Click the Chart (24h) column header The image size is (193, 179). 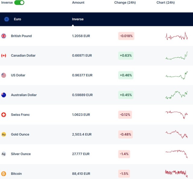pos(166,2)
